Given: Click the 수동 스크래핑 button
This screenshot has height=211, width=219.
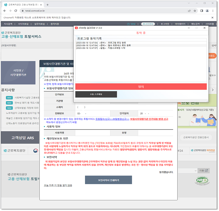Looking at the screenshot, I should pyautogui.click(x=96, y=94).
